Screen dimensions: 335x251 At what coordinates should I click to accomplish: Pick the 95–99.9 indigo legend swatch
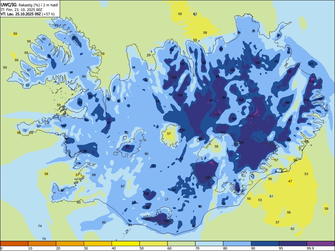pyautogui.click(x=293, y=244)
